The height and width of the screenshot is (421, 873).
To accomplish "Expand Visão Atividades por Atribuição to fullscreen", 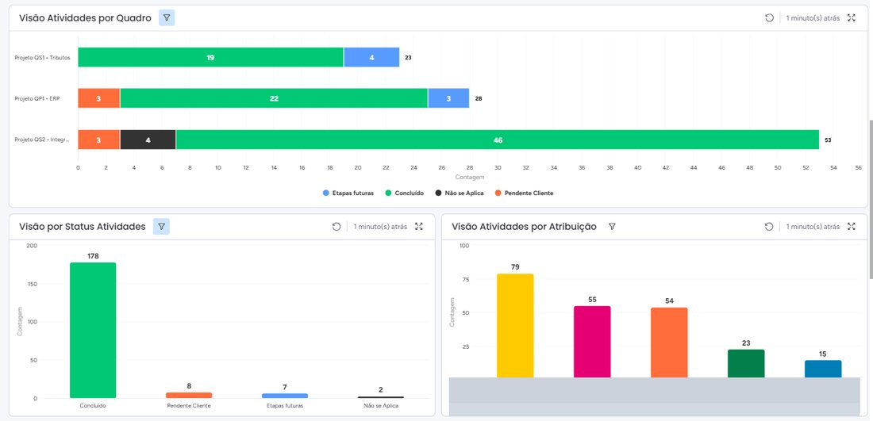I will pyautogui.click(x=852, y=226).
